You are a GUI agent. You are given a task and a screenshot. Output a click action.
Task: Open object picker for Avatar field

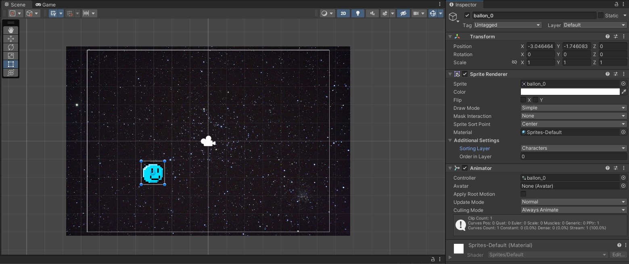(623, 186)
